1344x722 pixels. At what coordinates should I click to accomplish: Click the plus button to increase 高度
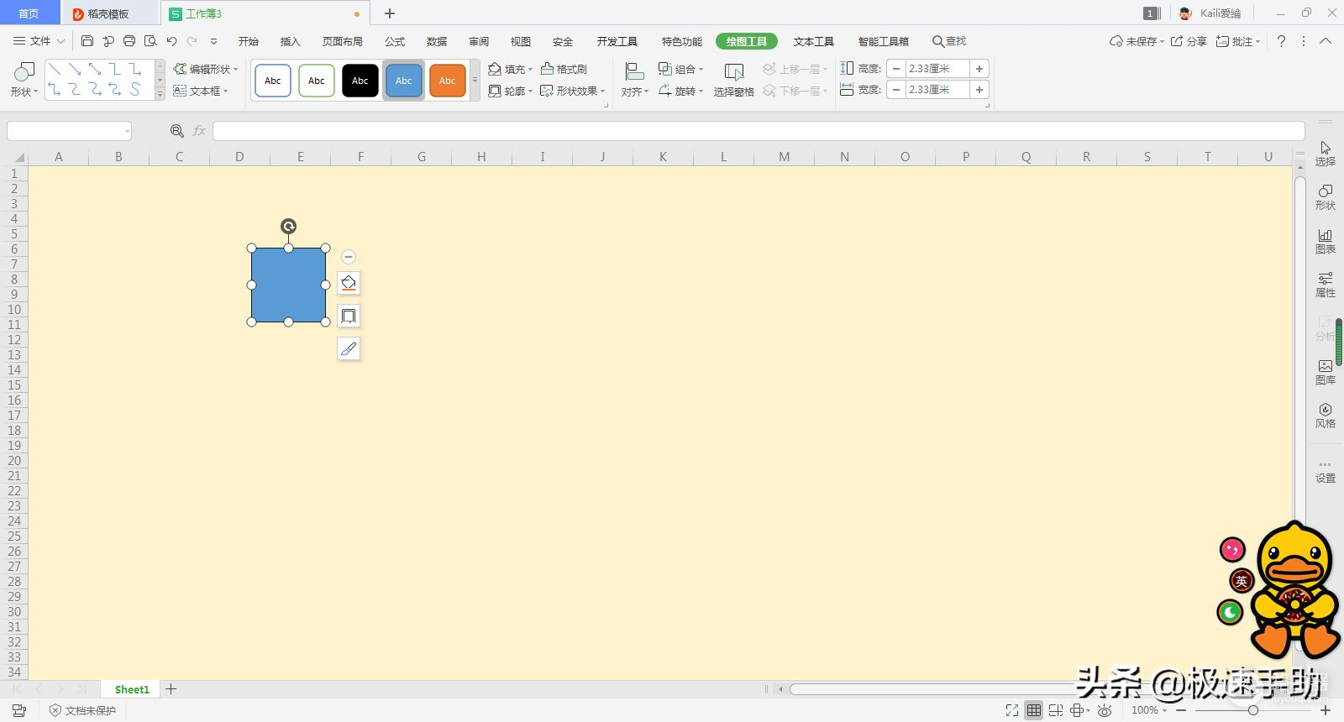pos(979,69)
